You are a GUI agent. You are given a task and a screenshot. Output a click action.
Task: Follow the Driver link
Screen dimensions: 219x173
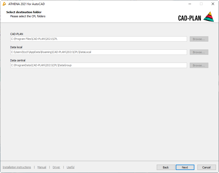[56, 167]
